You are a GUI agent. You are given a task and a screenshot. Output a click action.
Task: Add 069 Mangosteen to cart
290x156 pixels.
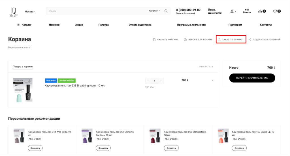pyautogui.click(x=171, y=148)
